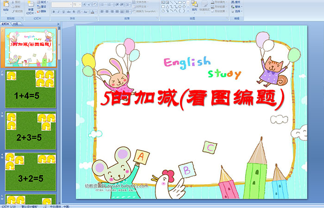Click the Delete slide (删除) icon
Viewport: 324px width, 208px height.
click(x=42, y=11)
